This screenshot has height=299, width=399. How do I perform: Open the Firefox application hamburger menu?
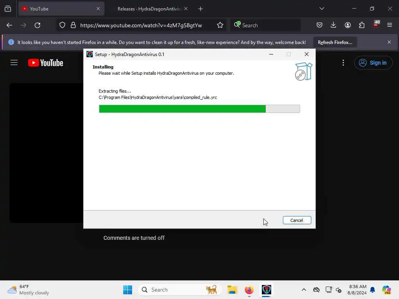[390, 25]
